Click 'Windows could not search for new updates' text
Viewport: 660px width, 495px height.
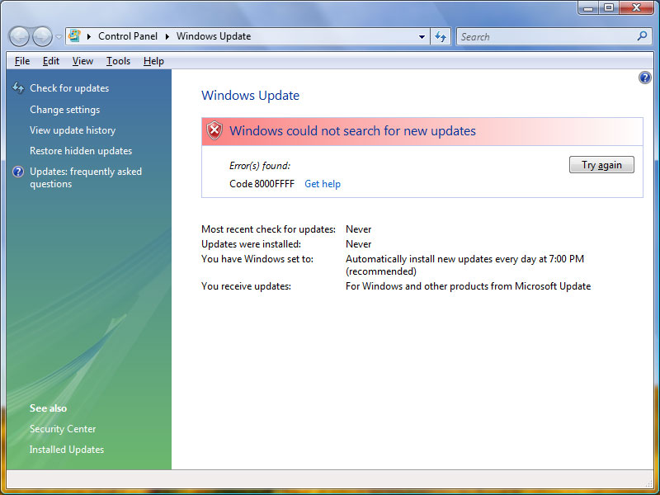(x=353, y=131)
